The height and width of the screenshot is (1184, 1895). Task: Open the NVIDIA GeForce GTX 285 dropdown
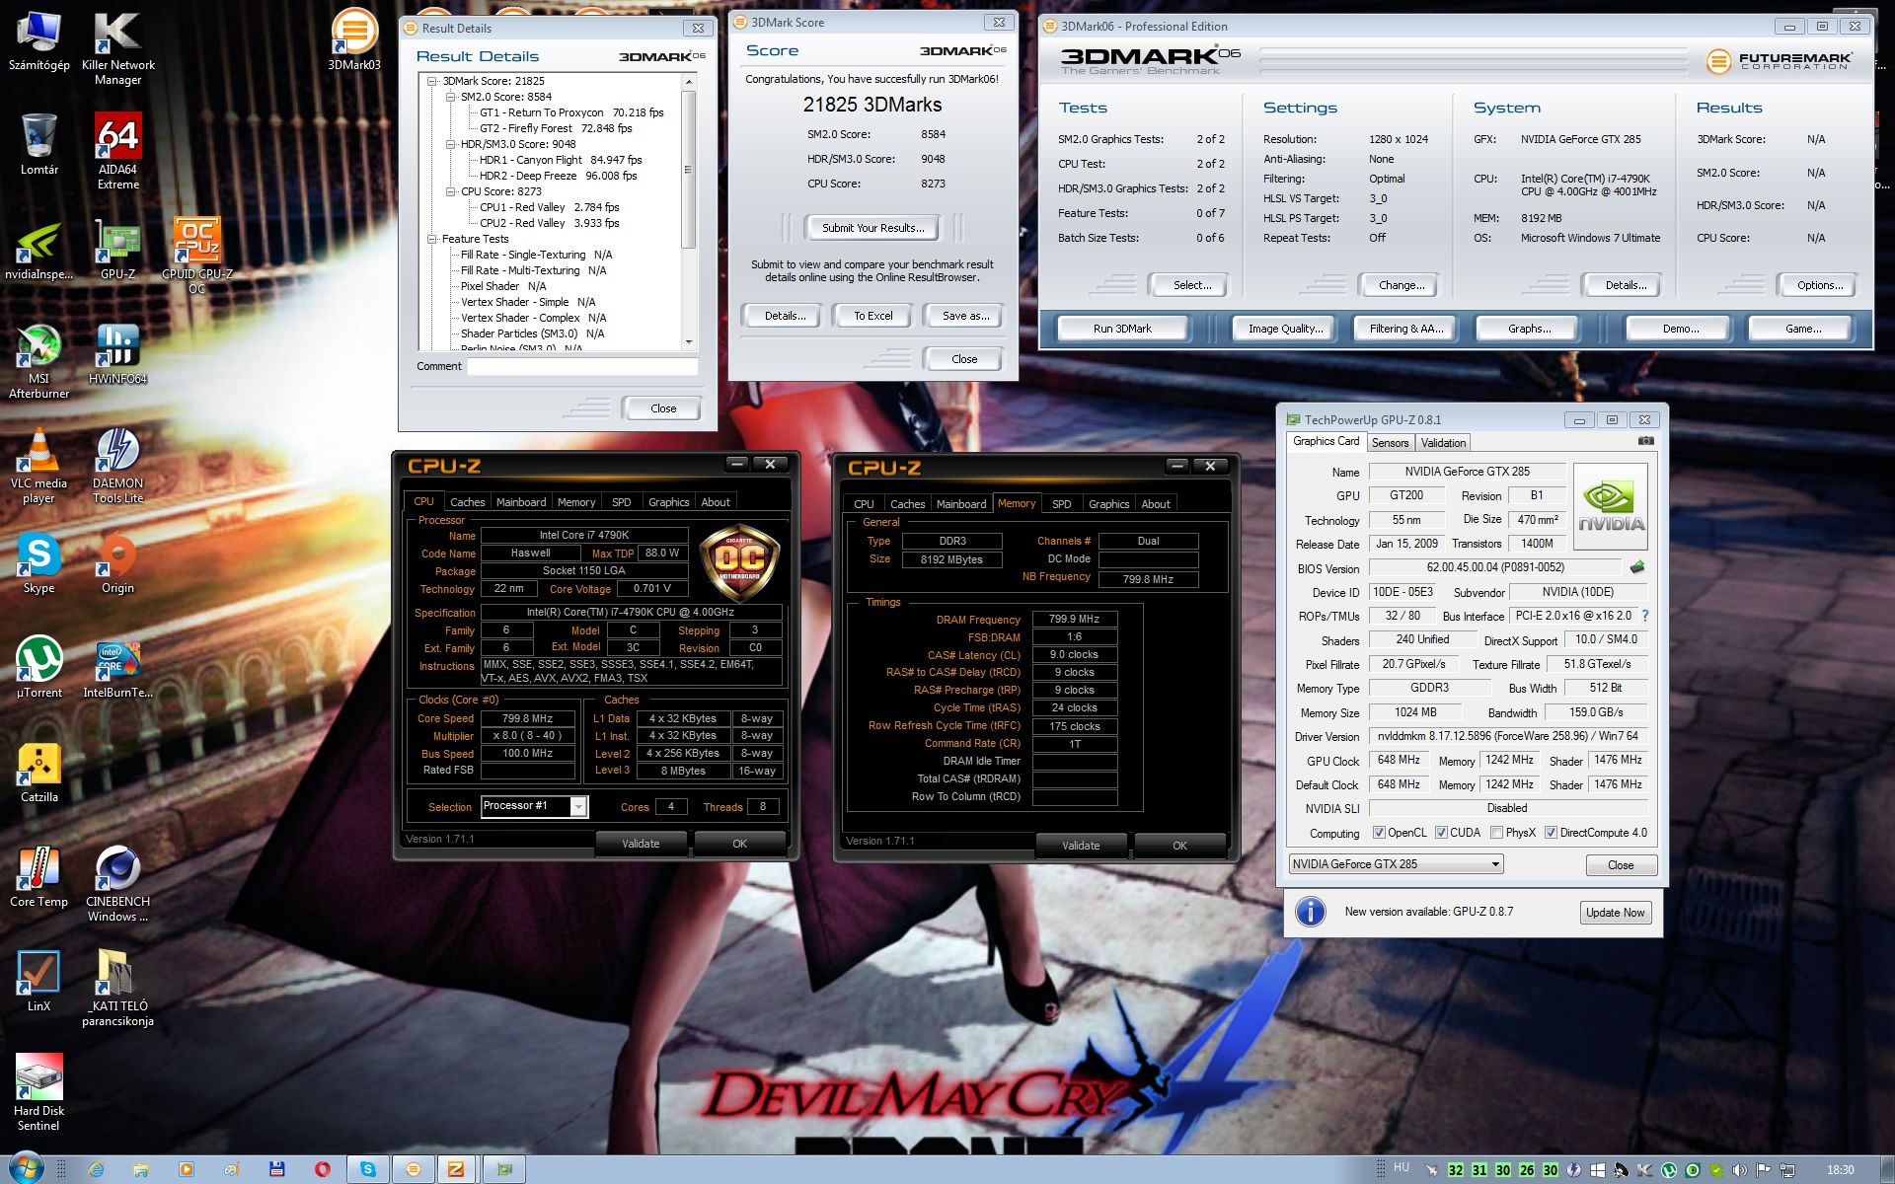pos(1396,864)
